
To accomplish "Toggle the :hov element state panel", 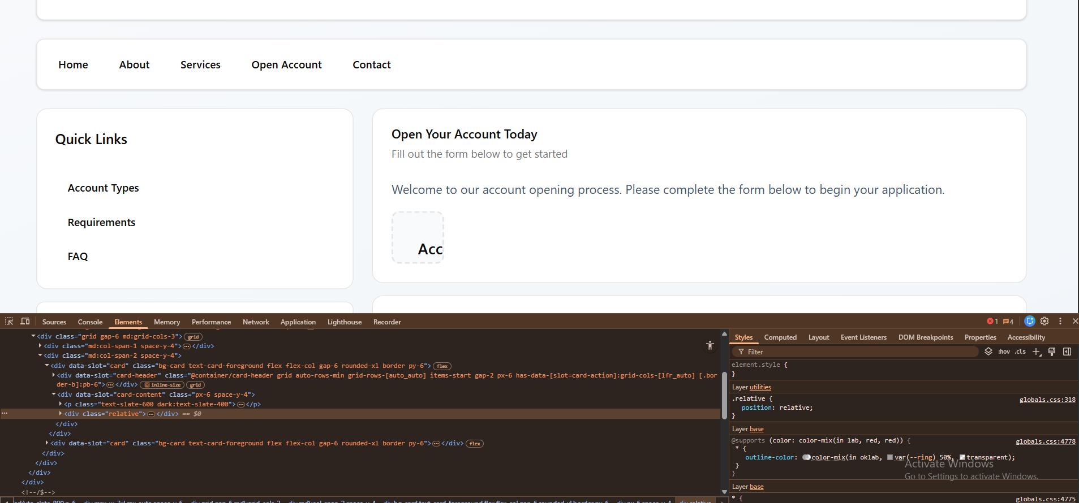I will (1004, 352).
